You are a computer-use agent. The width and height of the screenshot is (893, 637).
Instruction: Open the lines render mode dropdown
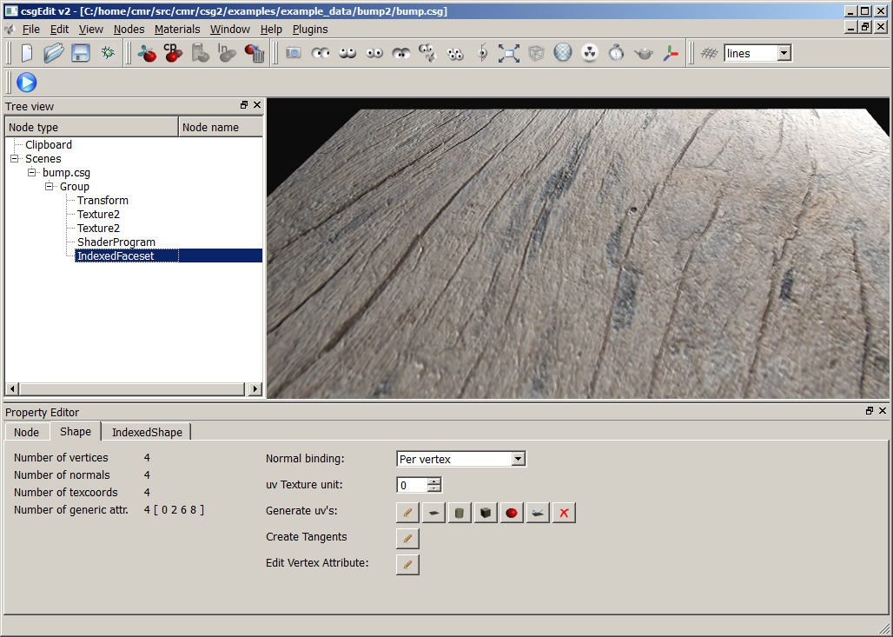click(784, 53)
